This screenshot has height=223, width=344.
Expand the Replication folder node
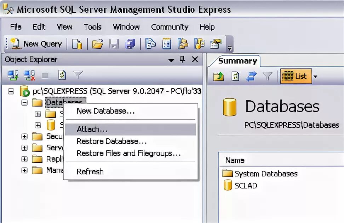(x=24, y=159)
